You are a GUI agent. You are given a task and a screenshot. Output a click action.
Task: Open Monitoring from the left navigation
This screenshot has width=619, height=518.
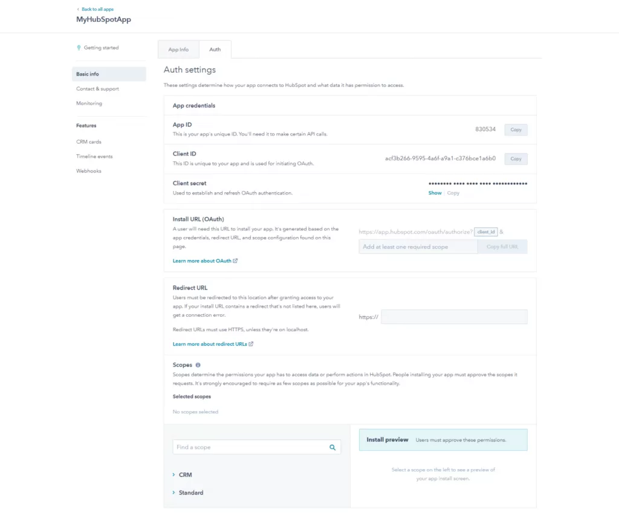pos(89,103)
